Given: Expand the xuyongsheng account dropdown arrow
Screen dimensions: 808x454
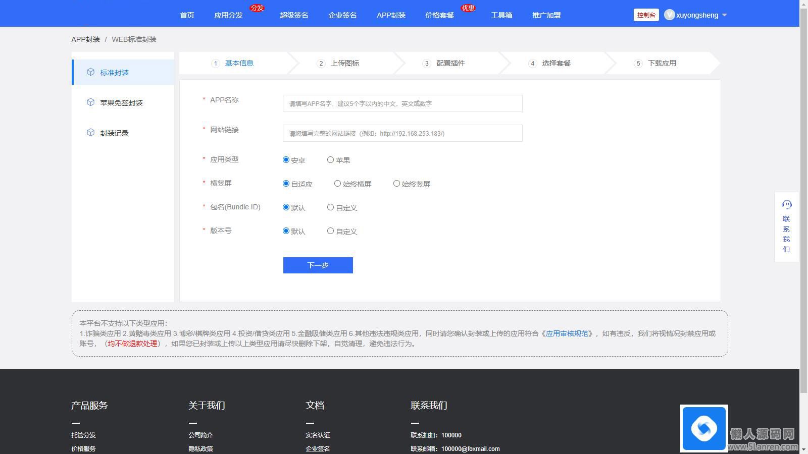Looking at the screenshot, I should click(724, 15).
